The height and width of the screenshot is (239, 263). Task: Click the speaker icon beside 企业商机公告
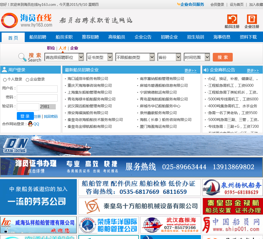[x=206, y=70]
